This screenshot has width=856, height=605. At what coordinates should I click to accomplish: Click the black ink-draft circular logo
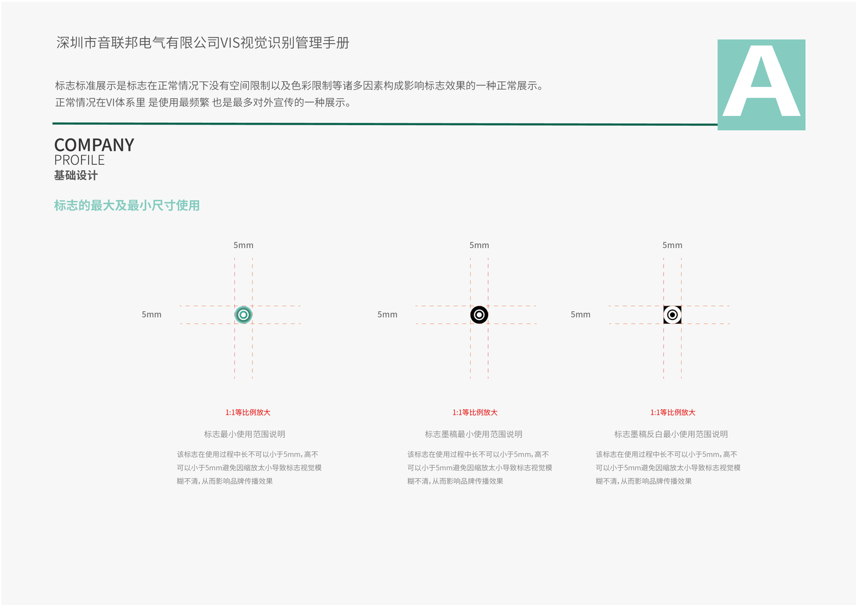[x=479, y=315]
